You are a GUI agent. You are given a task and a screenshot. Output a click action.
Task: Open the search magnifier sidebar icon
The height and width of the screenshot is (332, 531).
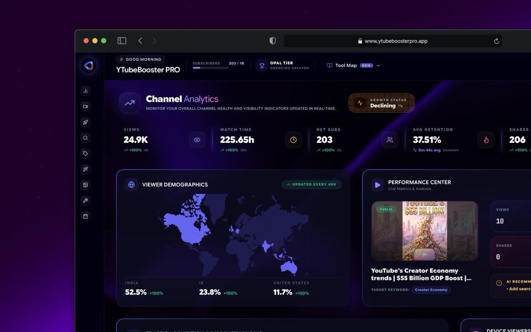click(85, 138)
